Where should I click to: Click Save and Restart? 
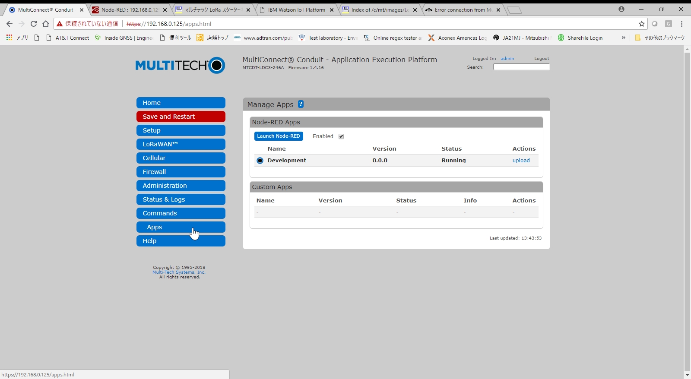181,117
